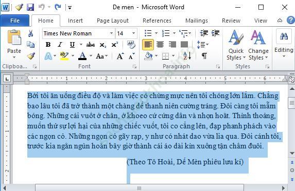Click the Sort A-Z icon
This screenshot has height=191, width=295.
pyautogui.click(x=187, y=56)
